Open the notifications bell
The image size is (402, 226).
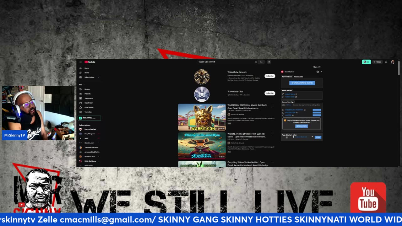tap(386, 62)
